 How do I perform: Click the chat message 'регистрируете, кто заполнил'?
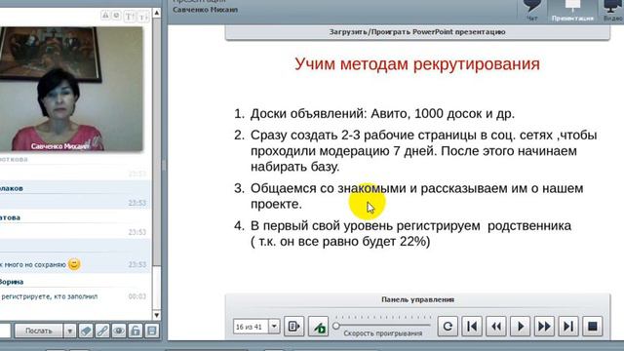pos(50,296)
